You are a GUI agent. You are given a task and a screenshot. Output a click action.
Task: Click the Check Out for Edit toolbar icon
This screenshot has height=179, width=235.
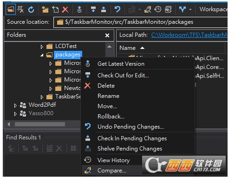(93, 10)
